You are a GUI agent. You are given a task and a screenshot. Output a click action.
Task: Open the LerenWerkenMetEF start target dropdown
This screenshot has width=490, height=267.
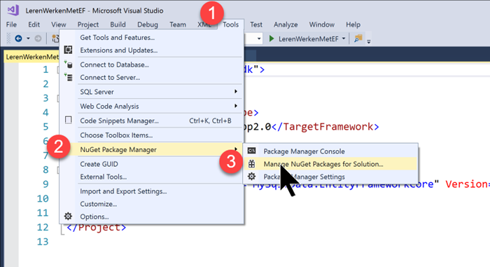[344, 39]
